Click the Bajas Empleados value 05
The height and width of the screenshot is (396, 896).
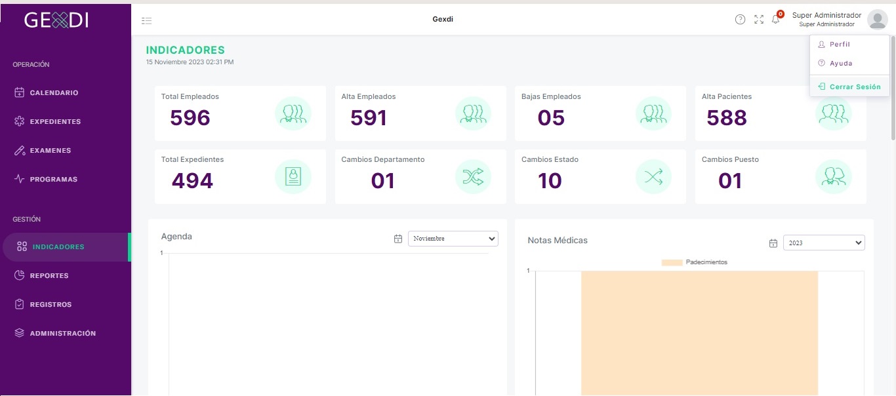(551, 117)
